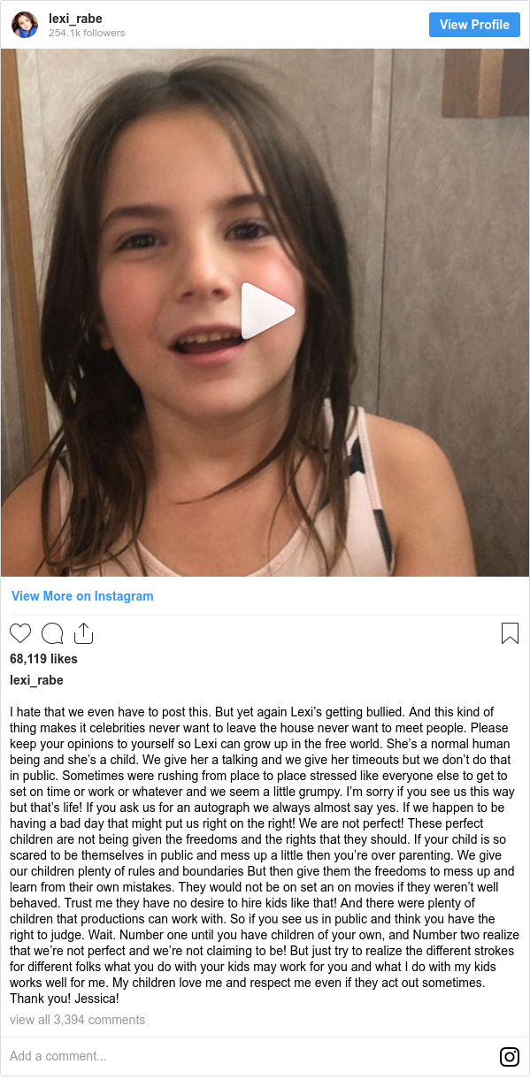Click the View Profile button
This screenshot has width=530, height=1087.
click(474, 25)
